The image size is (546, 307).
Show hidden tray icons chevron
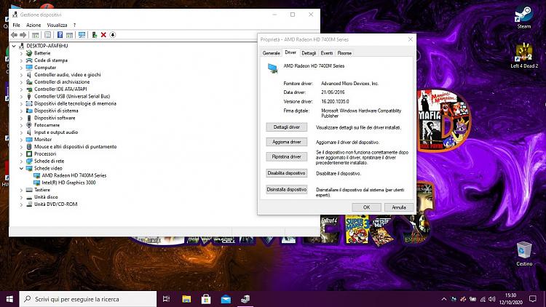coord(443,299)
